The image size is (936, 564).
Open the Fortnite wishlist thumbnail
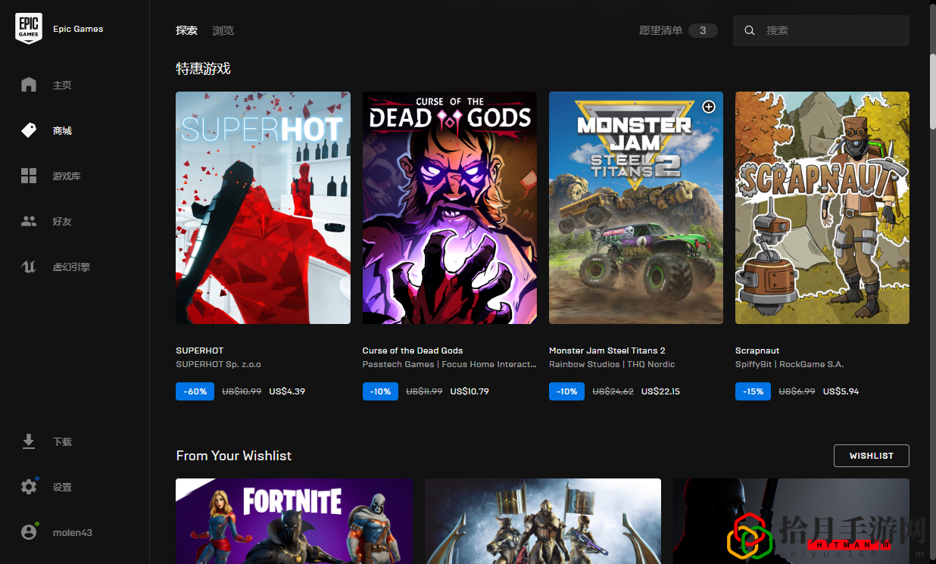coord(295,521)
